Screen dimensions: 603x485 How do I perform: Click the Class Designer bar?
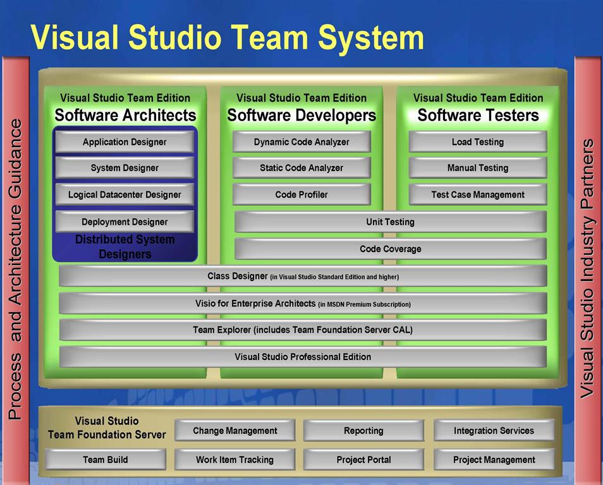303,276
